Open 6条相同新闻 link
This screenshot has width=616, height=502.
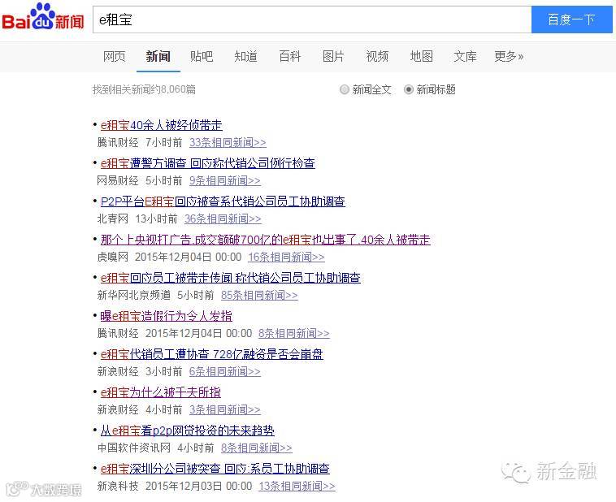click(225, 371)
